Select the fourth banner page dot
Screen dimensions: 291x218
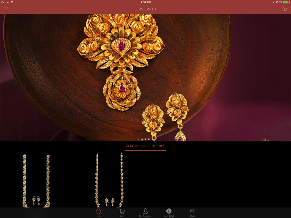(149, 139)
